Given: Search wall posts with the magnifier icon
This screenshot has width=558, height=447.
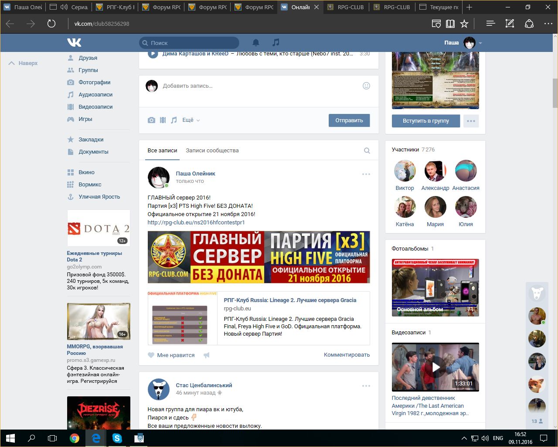Looking at the screenshot, I should (x=367, y=151).
